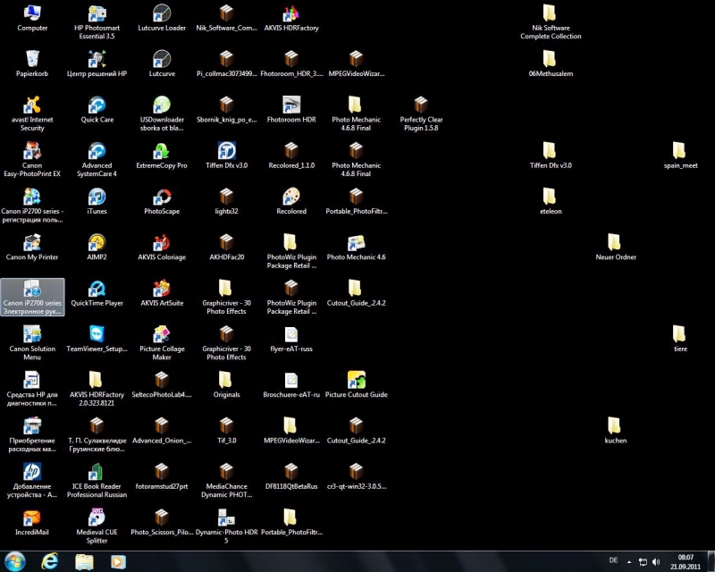Click the QuickTime Player icon
The image size is (715, 572).
(x=97, y=289)
